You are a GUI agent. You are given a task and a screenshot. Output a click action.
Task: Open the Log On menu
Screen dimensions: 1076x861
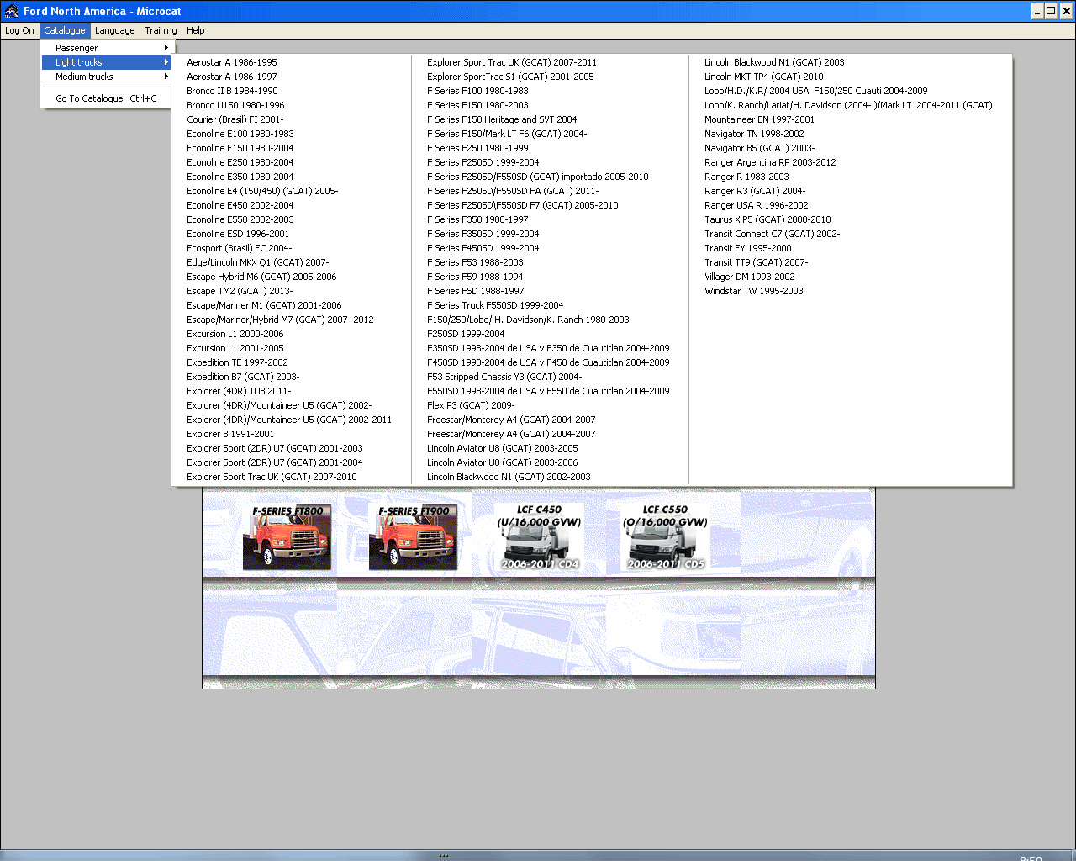[18, 30]
